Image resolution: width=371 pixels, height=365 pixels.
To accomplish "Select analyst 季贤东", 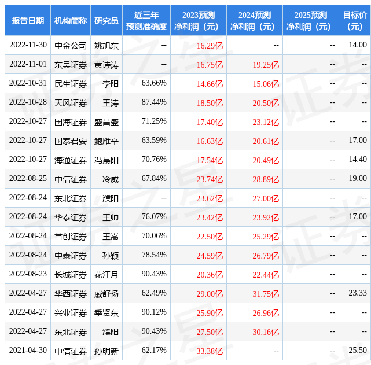I will [x=106, y=314].
